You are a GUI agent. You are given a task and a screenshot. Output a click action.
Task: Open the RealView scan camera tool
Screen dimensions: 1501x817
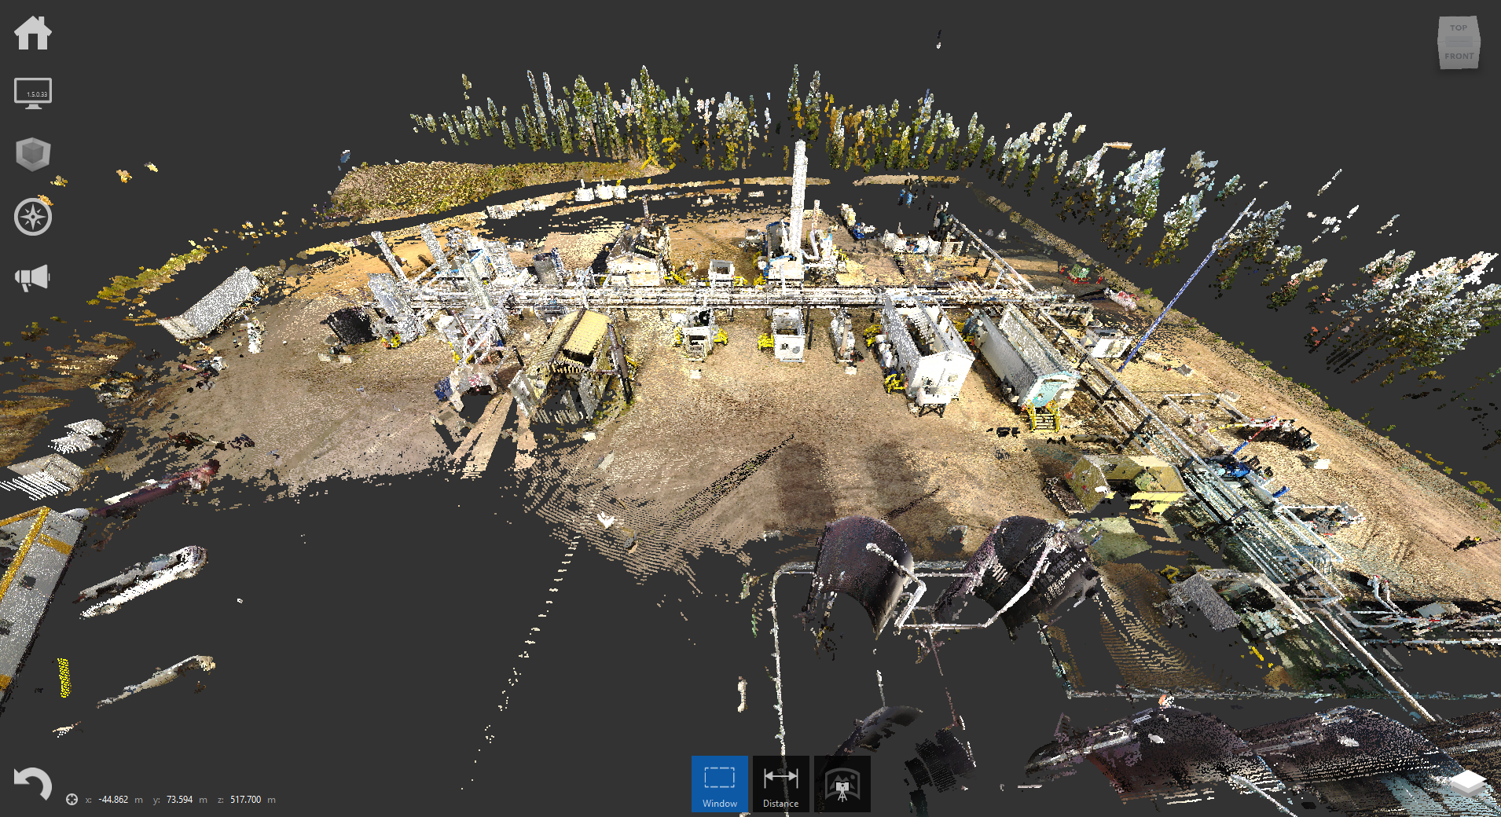(x=842, y=784)
